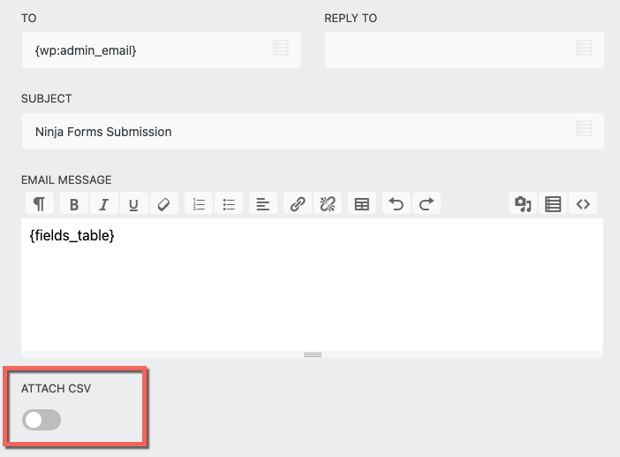
Task: Switch to code view in editor
Action: 583,204
